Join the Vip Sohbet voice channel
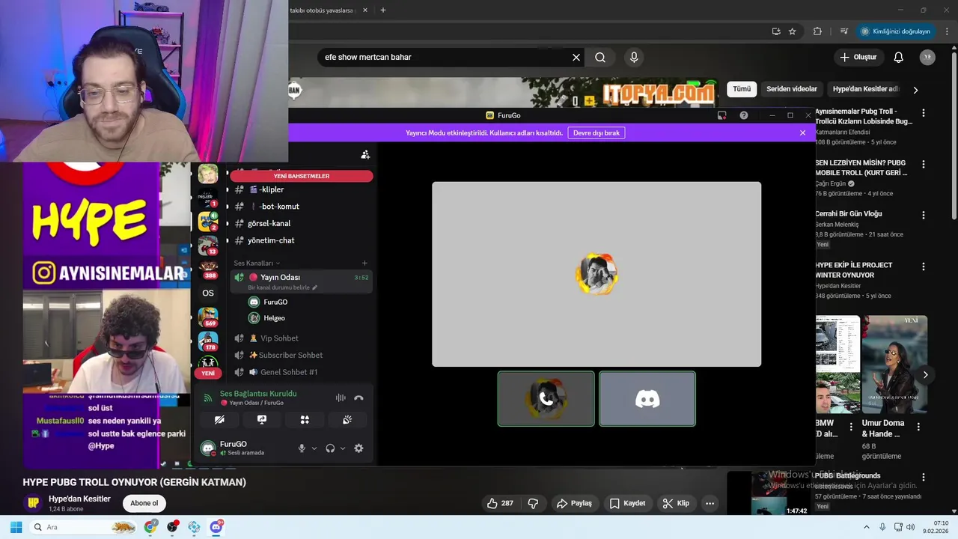 point(301,338)
